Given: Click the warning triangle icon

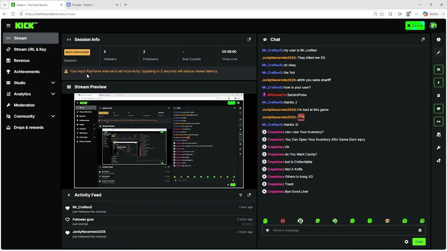Looking at the screenshot, I should (x=66, y=71).
